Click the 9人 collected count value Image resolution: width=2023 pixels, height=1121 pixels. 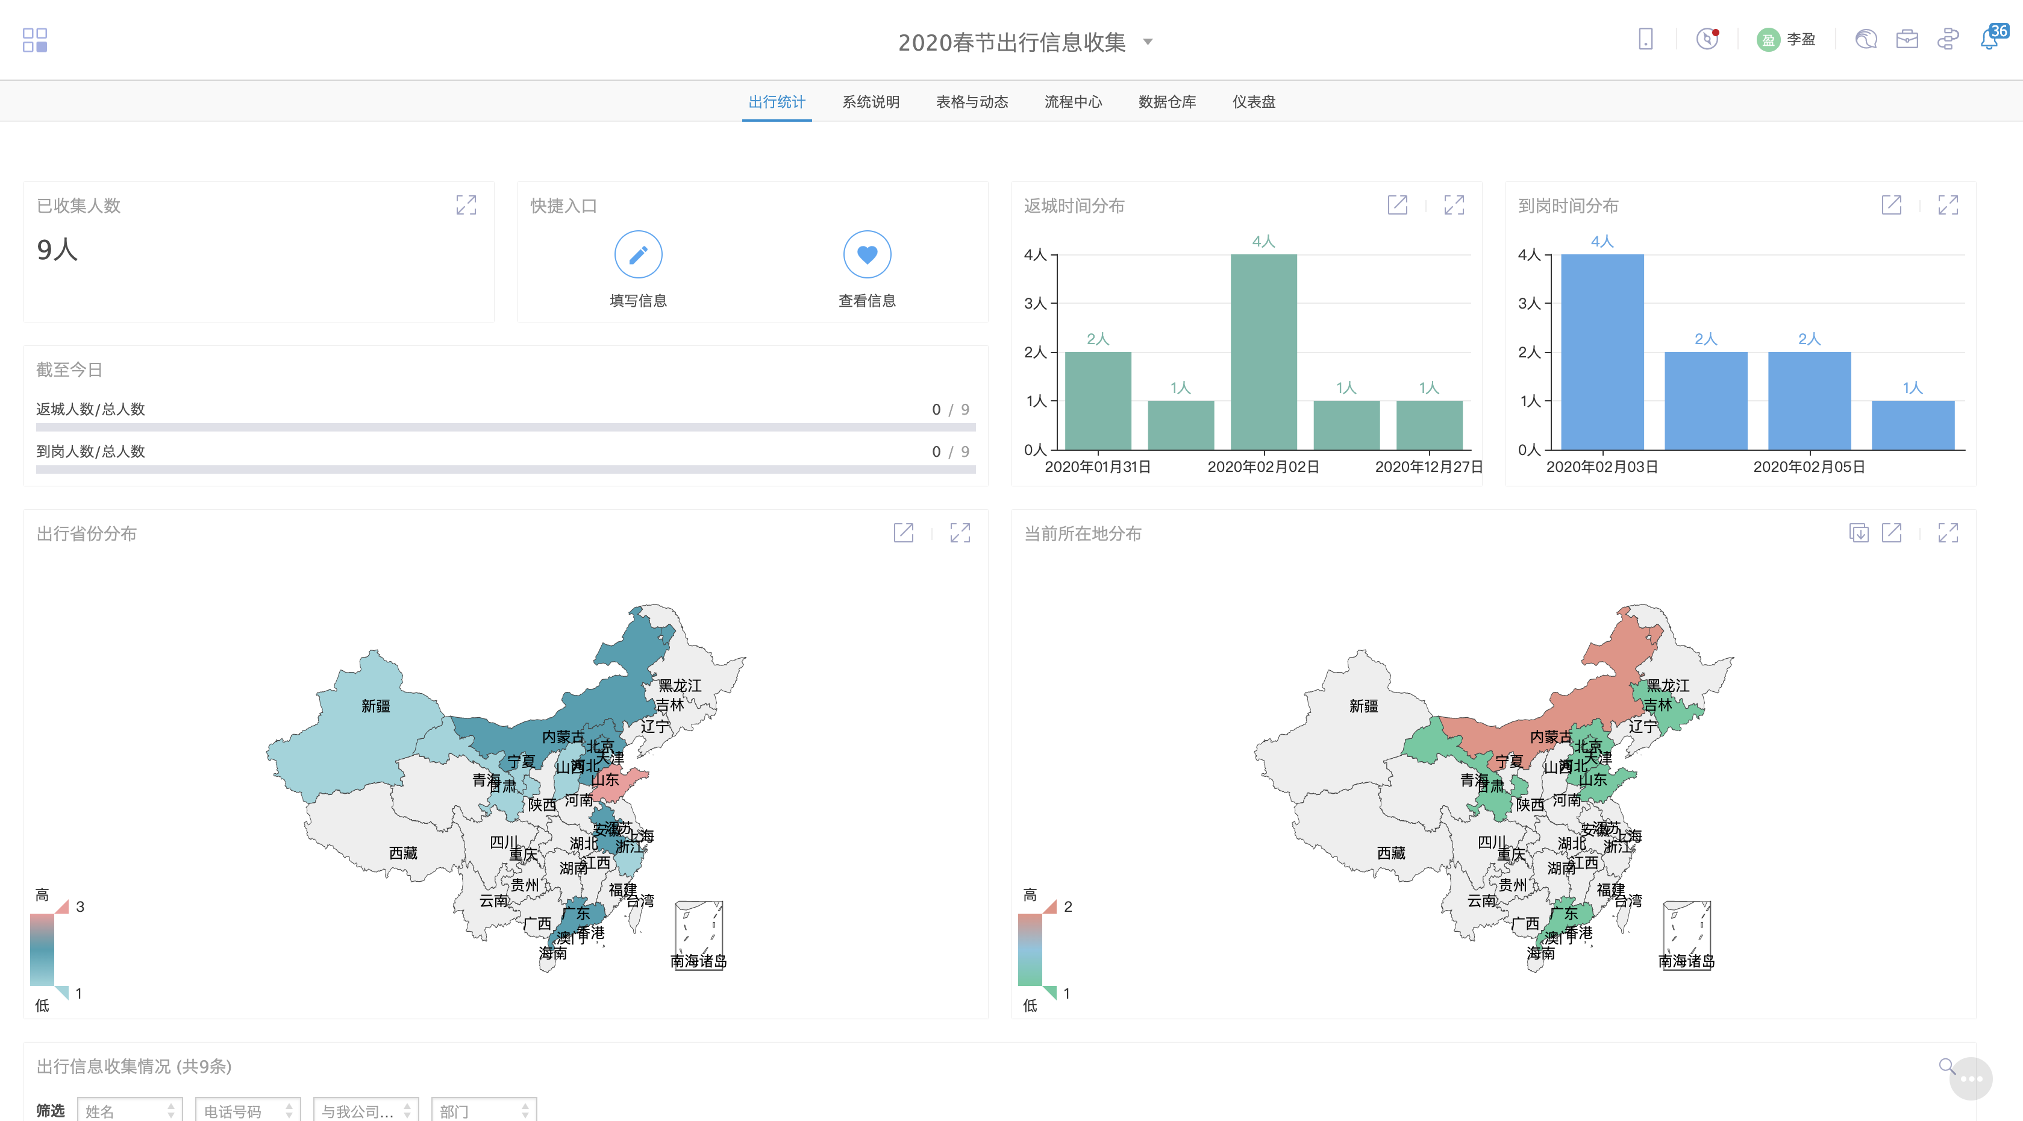click(57, 250)
